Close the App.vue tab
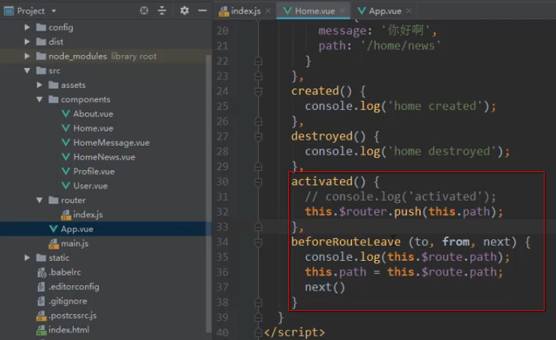 tap(409, 11)
